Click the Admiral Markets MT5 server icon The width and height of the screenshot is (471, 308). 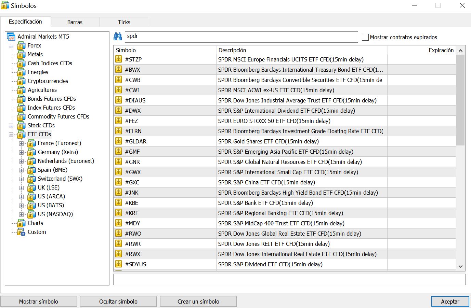click(x=11, y=37)
